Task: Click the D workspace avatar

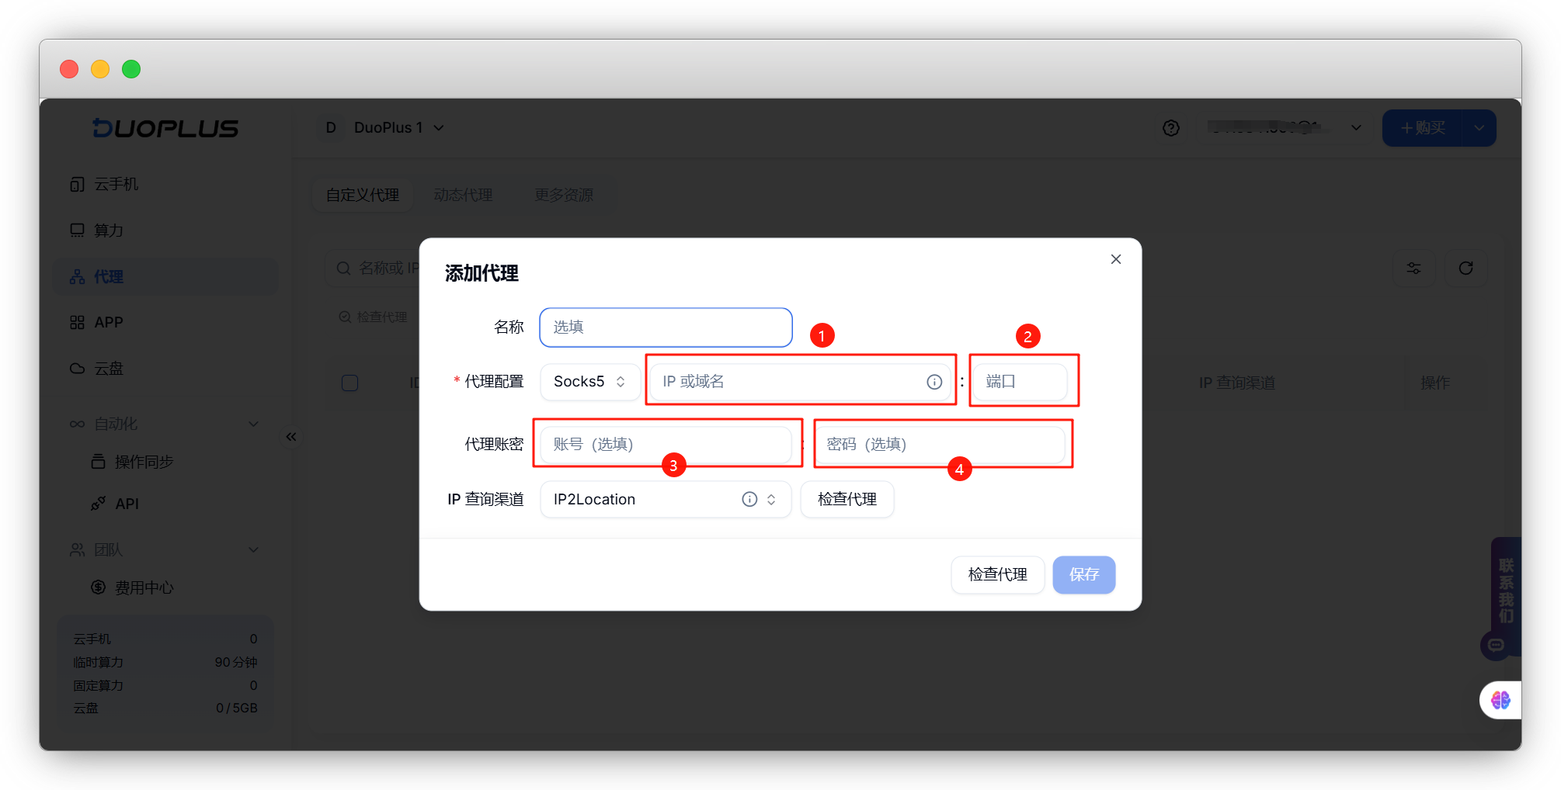Action: [331, 128]
